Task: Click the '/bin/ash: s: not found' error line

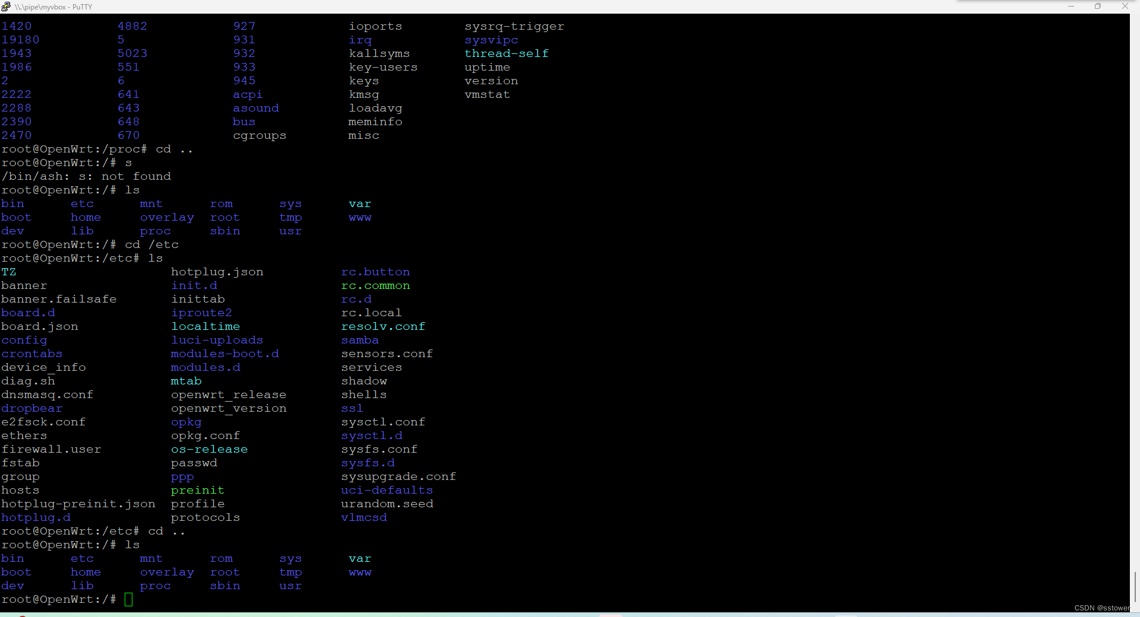Action: coord(86,176)
